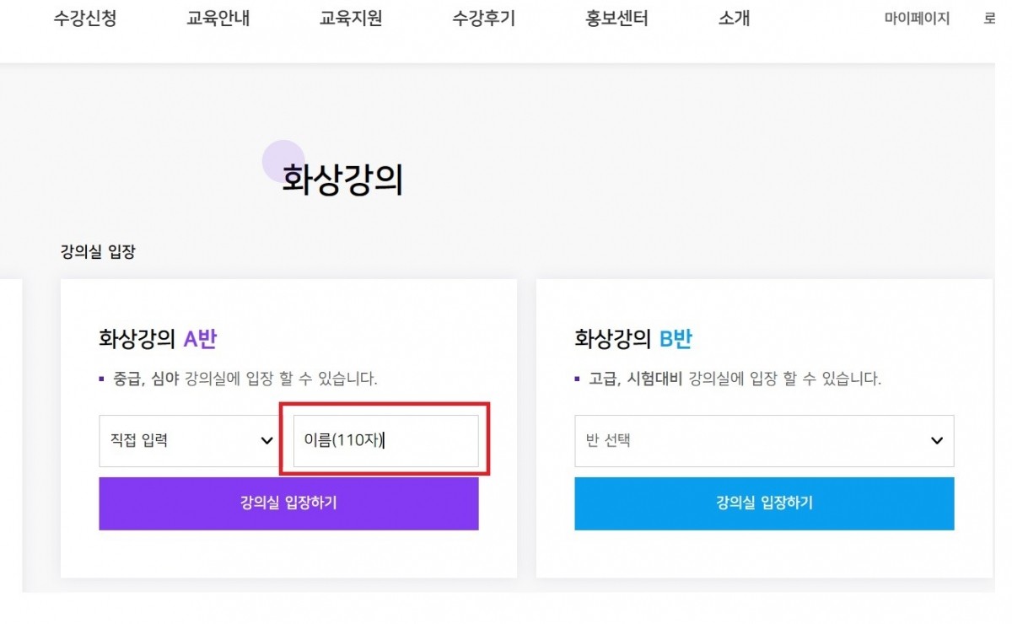Focus the 이름(110자) input field
Viewport: 1012px width, 624px height.
pos(385,440)
